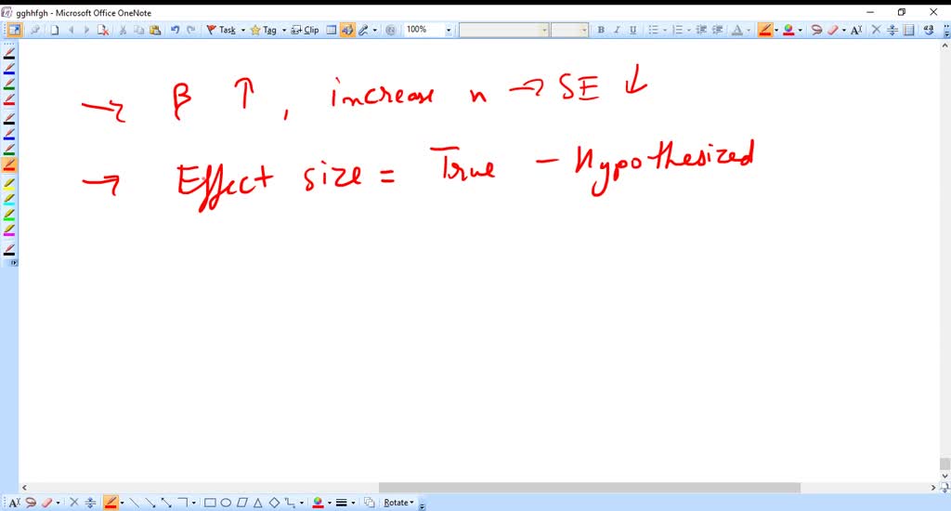Click line color palette in bottom toolbar
The height and width of the screenshot is (511, 951).
[318, 503]
